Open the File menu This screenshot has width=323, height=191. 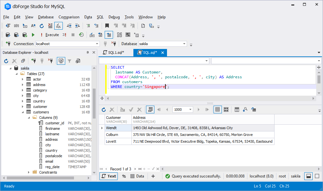(6, 17)
